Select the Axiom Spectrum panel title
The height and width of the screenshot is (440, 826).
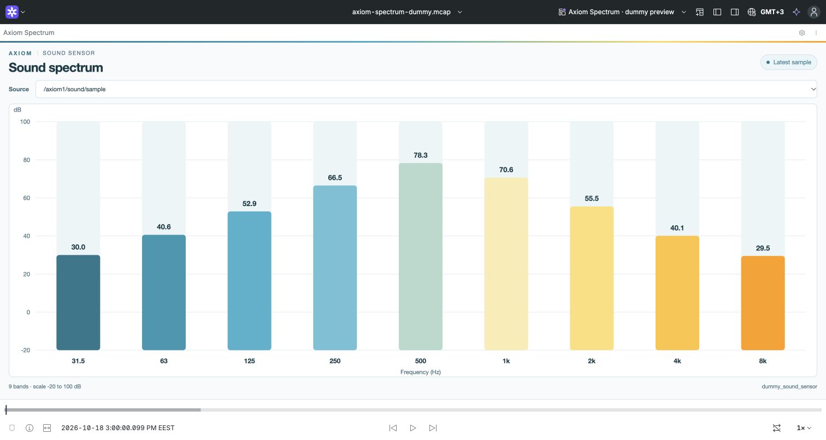click(29, 33)
